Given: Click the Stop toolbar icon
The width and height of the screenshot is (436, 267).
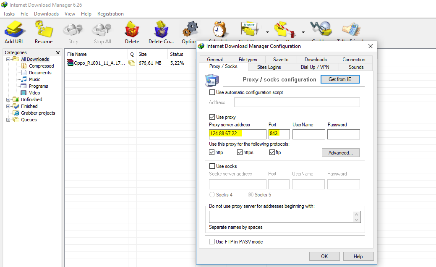Looking at the screenshot, I should coord(73,30).
